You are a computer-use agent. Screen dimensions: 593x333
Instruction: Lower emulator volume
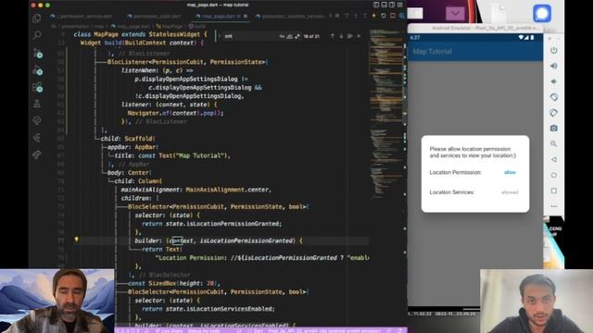(554, 81)
